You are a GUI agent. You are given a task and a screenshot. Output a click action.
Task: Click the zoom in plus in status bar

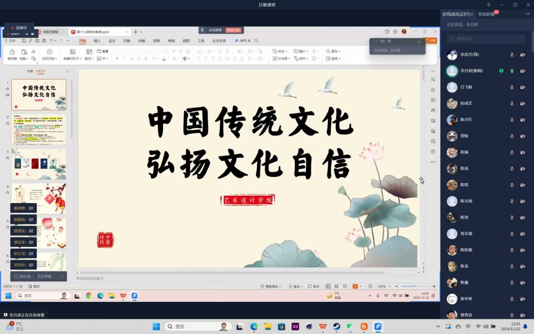click(434, 286)
